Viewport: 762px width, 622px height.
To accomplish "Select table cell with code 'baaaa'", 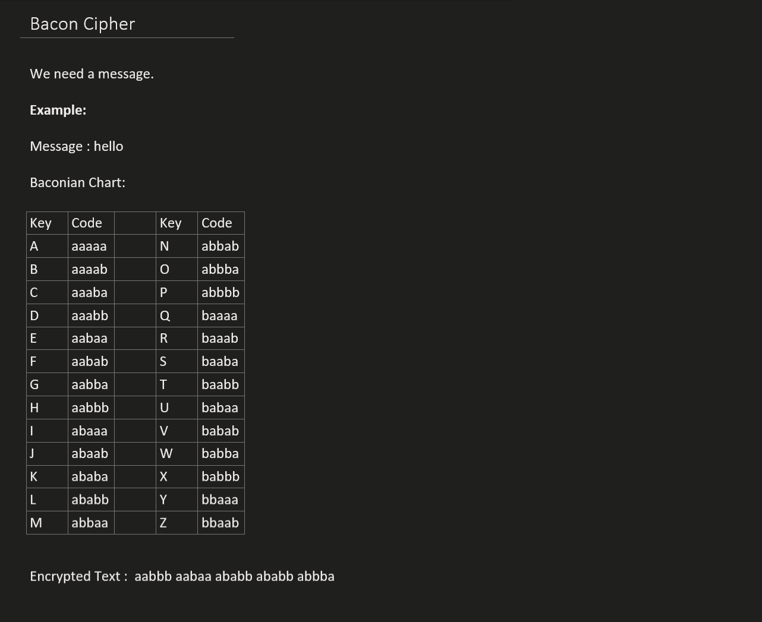I will (x=221, y=315).
